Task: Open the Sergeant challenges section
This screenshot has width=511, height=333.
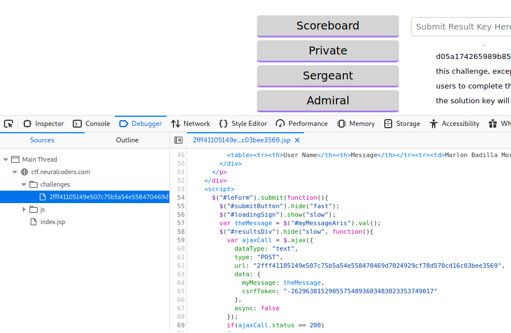Action: tap(327, 76)
